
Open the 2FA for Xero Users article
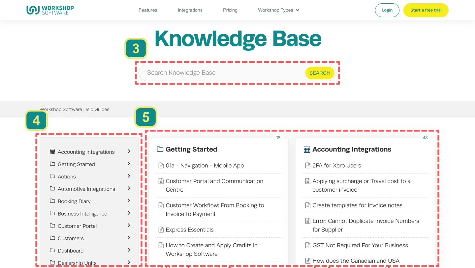coord(337,166)
